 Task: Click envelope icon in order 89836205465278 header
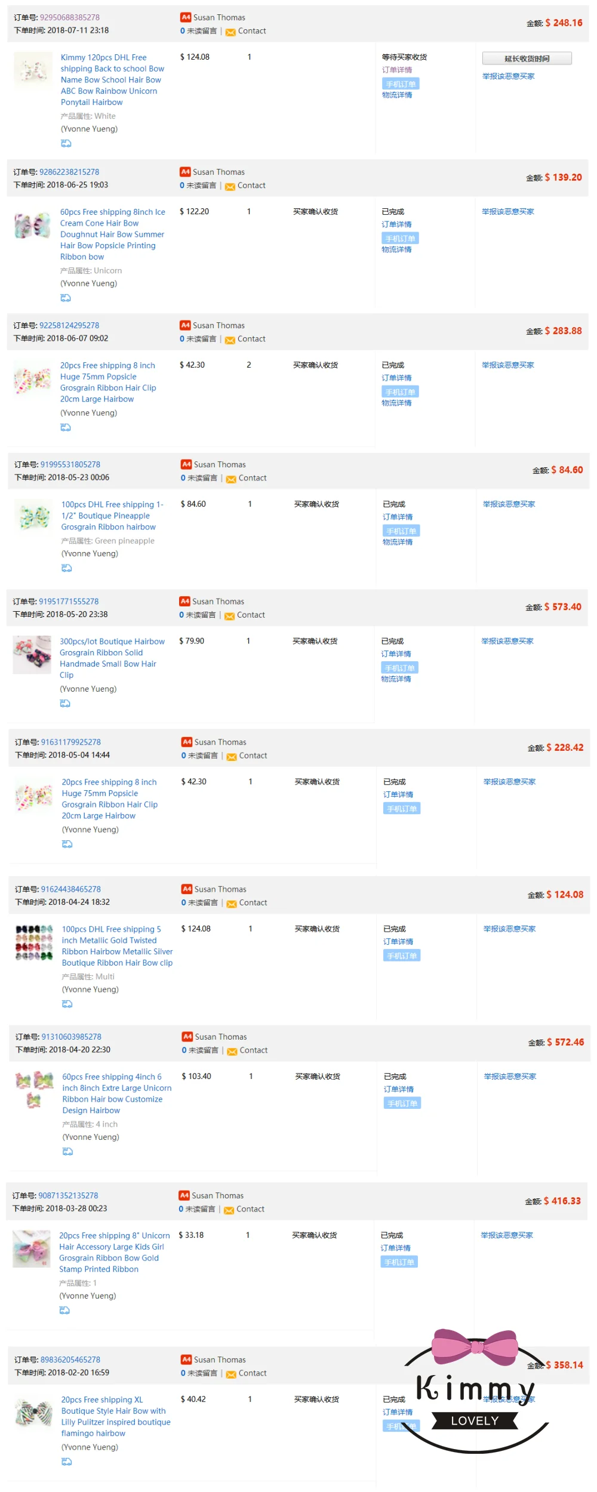[230, 1374]
